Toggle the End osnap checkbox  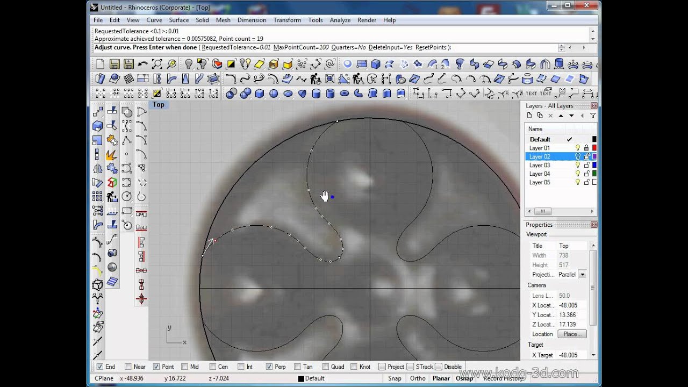pyautogui.click(x=99, y=367)
